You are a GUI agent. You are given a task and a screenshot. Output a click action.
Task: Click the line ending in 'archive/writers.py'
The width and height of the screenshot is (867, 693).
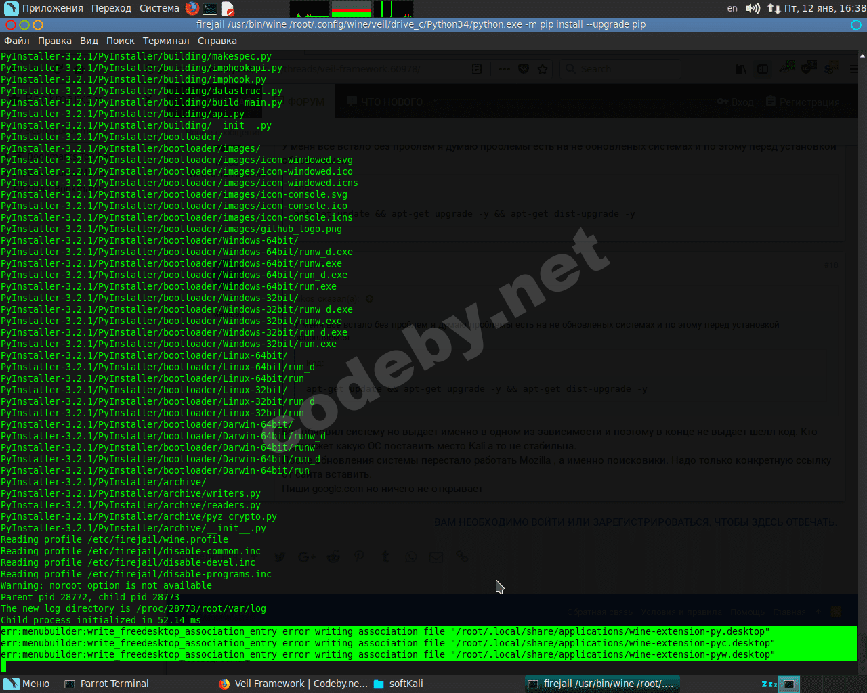click(131, 494)
